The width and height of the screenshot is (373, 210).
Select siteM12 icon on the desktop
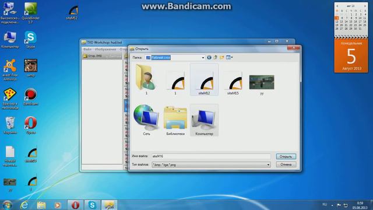coord(72,12)
